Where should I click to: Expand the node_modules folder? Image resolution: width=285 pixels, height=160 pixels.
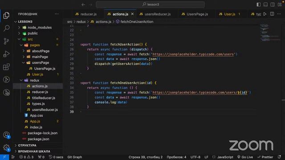coord(19,28)
